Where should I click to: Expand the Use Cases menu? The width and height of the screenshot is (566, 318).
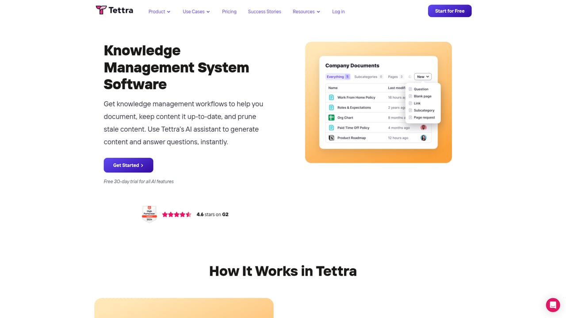coord(196,11)
